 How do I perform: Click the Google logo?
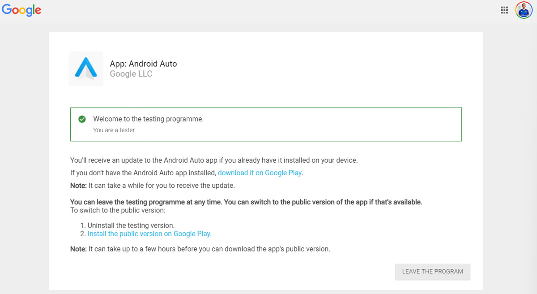[x=21, y=10]
